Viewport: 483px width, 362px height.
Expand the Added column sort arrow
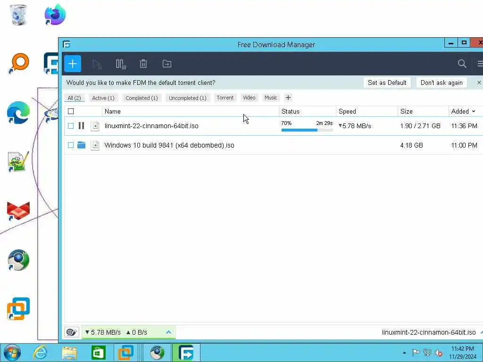point(474,111)
